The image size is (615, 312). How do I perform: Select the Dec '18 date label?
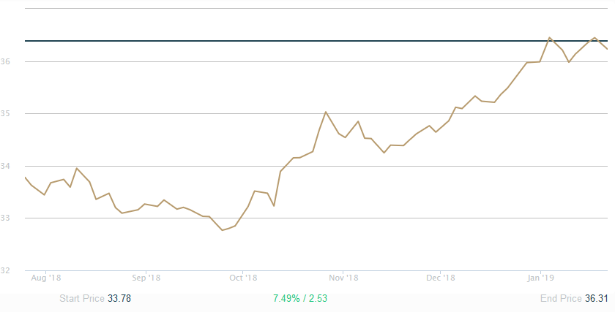(441, 278)
